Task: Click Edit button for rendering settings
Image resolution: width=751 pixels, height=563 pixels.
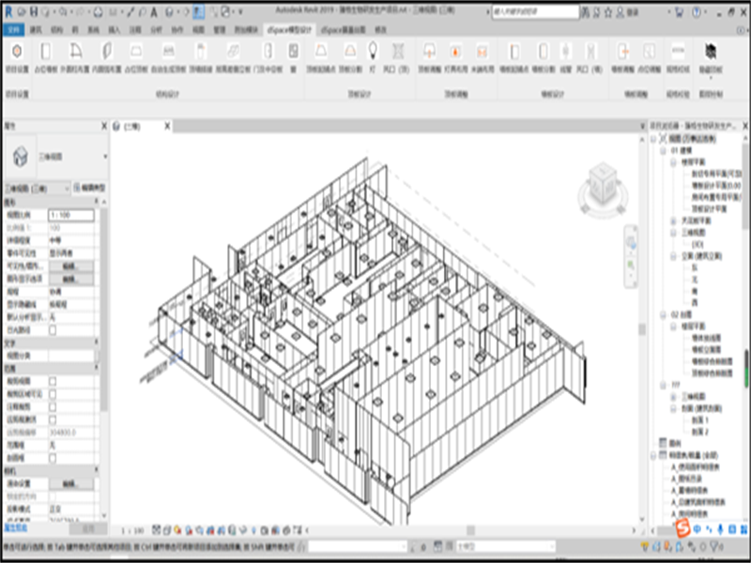Action: coord(71,484)
